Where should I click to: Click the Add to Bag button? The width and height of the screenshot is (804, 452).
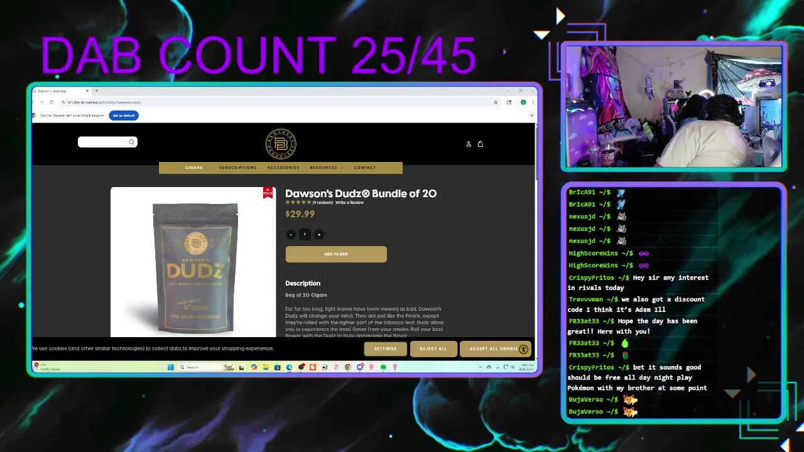(336, 254)
